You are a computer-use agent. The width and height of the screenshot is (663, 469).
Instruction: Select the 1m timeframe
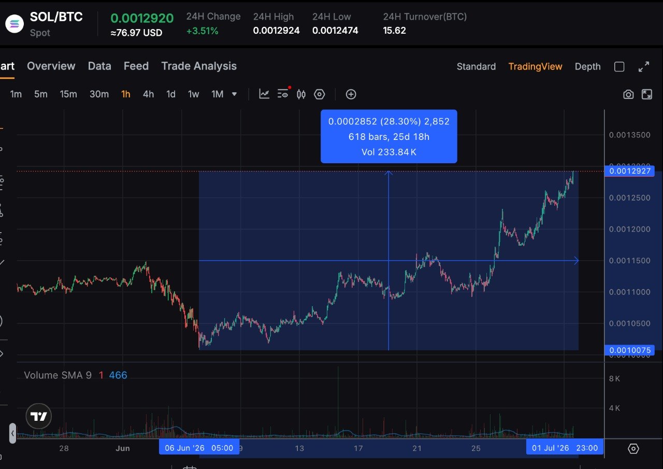[x=16, y=94]
